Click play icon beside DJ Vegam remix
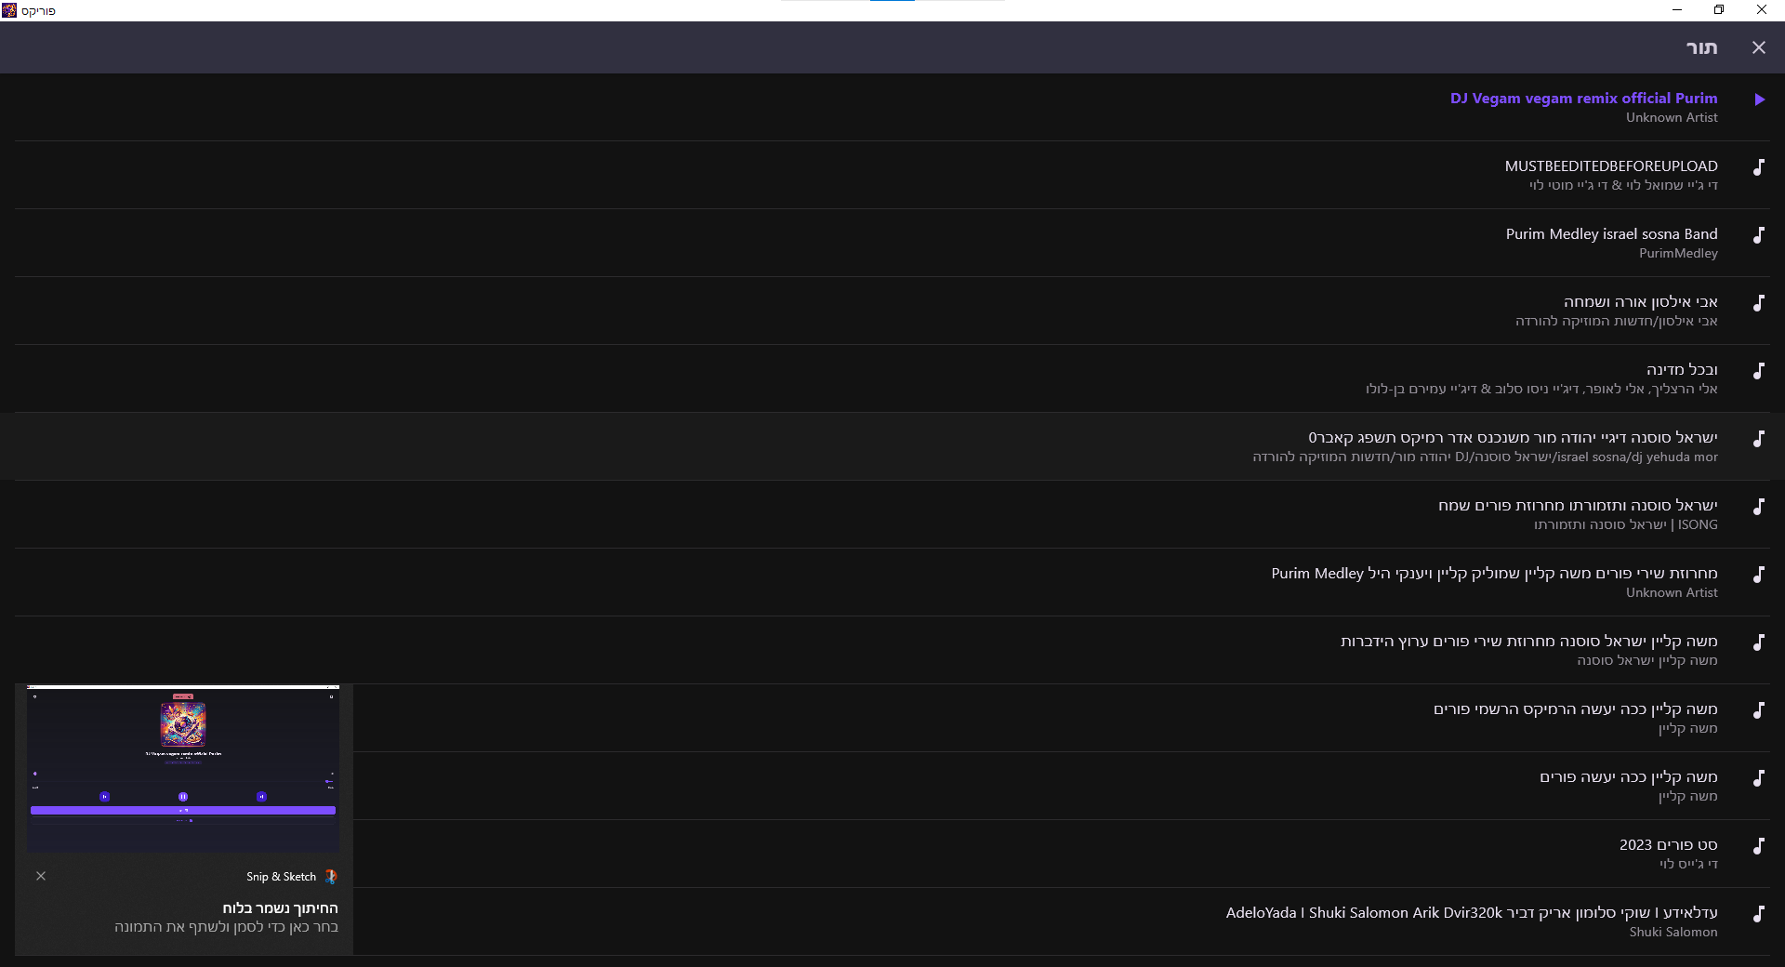Image resolution: width=1785 pixels, height=967 pixels. point(1759,99)
